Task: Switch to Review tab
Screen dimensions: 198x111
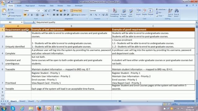Action: (60, 6)
